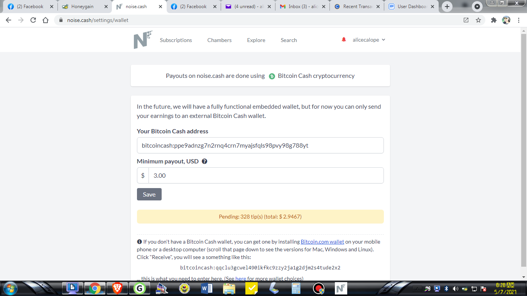Screen dimensions: 527x296
Task: Open the browser home page
Action: pos(46,20)
